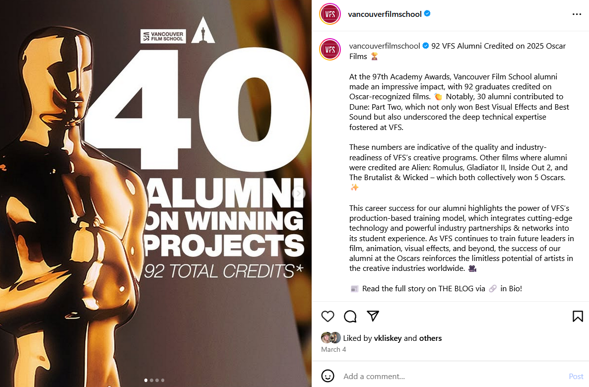Open the vkliskey profile link
Screen dimensions: 589x387
click(388, 338)
